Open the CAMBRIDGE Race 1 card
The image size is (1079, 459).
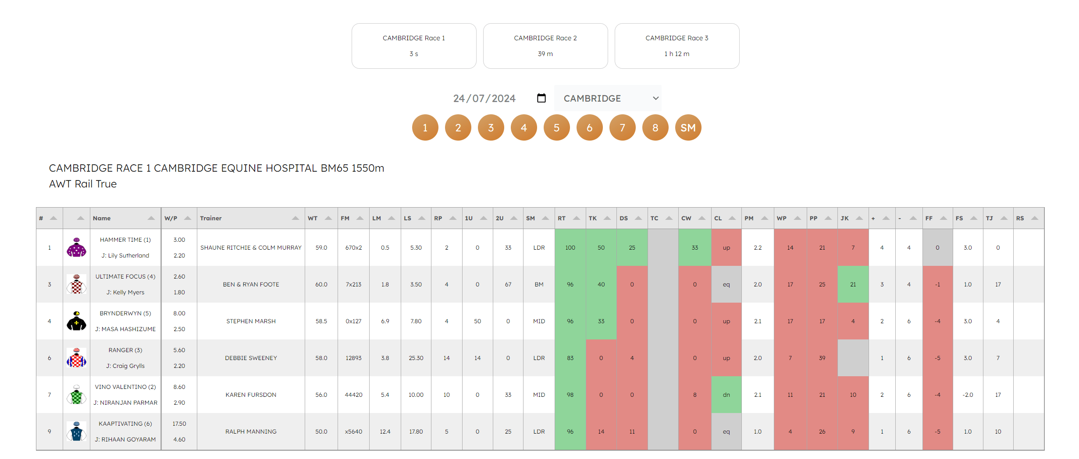pos(414,46)
